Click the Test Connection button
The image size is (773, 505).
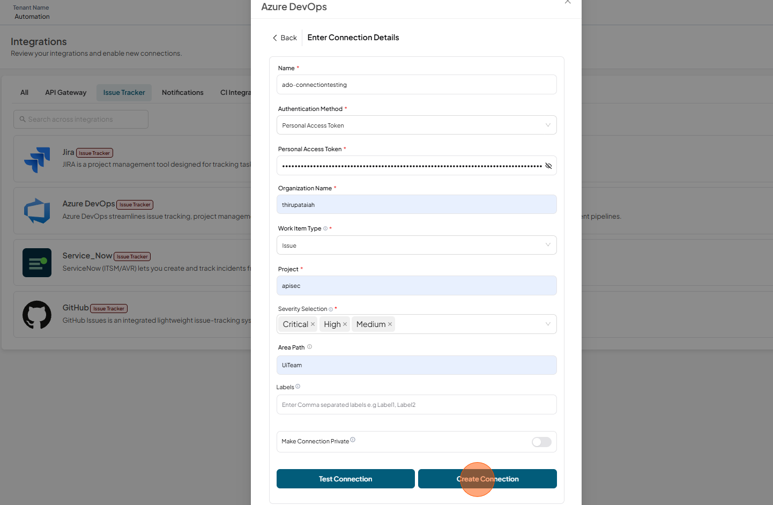(346, 479)
